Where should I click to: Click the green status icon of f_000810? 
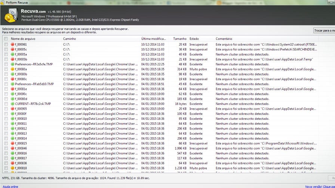tap(13, 119)
